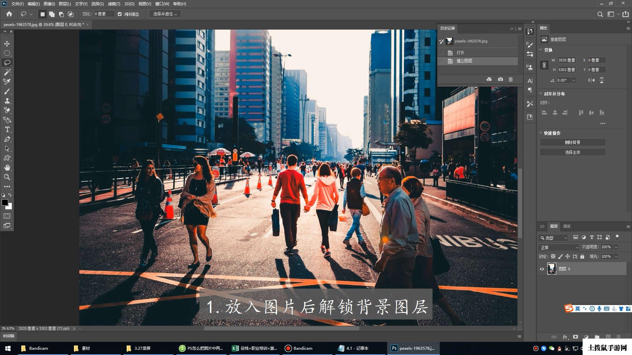Turn layer filtering on or off
The height and width of the screenshot is (355, 632).
(617, 237)
